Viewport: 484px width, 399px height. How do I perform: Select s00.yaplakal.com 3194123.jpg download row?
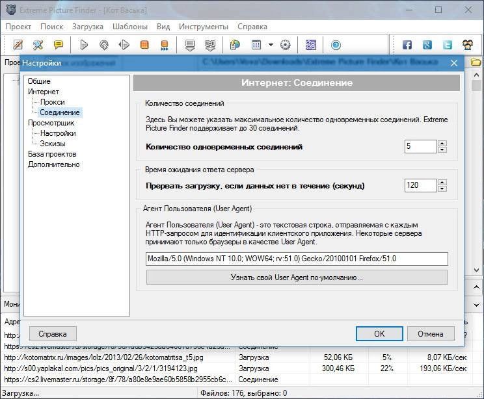coord(236,368)
